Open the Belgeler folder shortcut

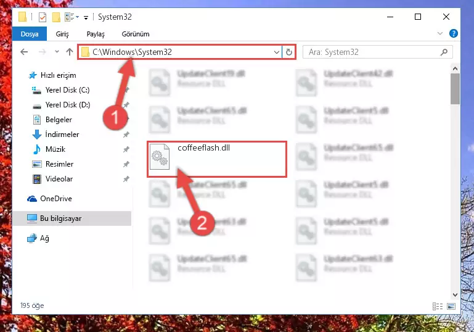(59, 120)
